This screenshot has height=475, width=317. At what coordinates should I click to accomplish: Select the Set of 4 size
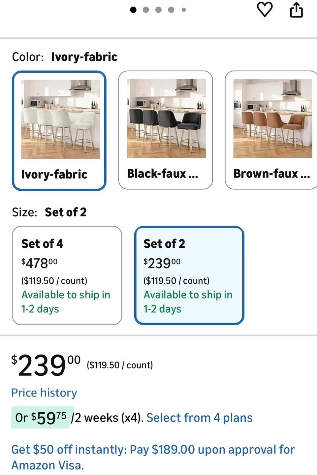67,275
